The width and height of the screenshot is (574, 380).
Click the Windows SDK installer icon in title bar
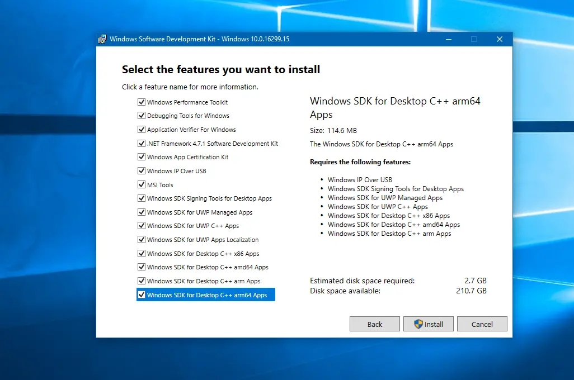click(102, 39)
